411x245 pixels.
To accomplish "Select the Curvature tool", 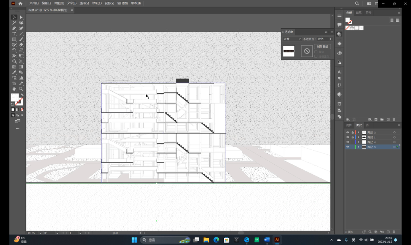I will (x=21, y=28).
